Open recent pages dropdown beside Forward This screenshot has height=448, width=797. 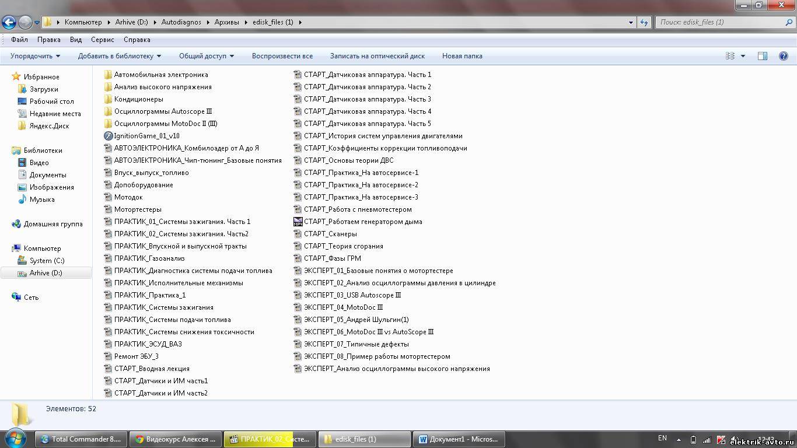click(37, 22)
